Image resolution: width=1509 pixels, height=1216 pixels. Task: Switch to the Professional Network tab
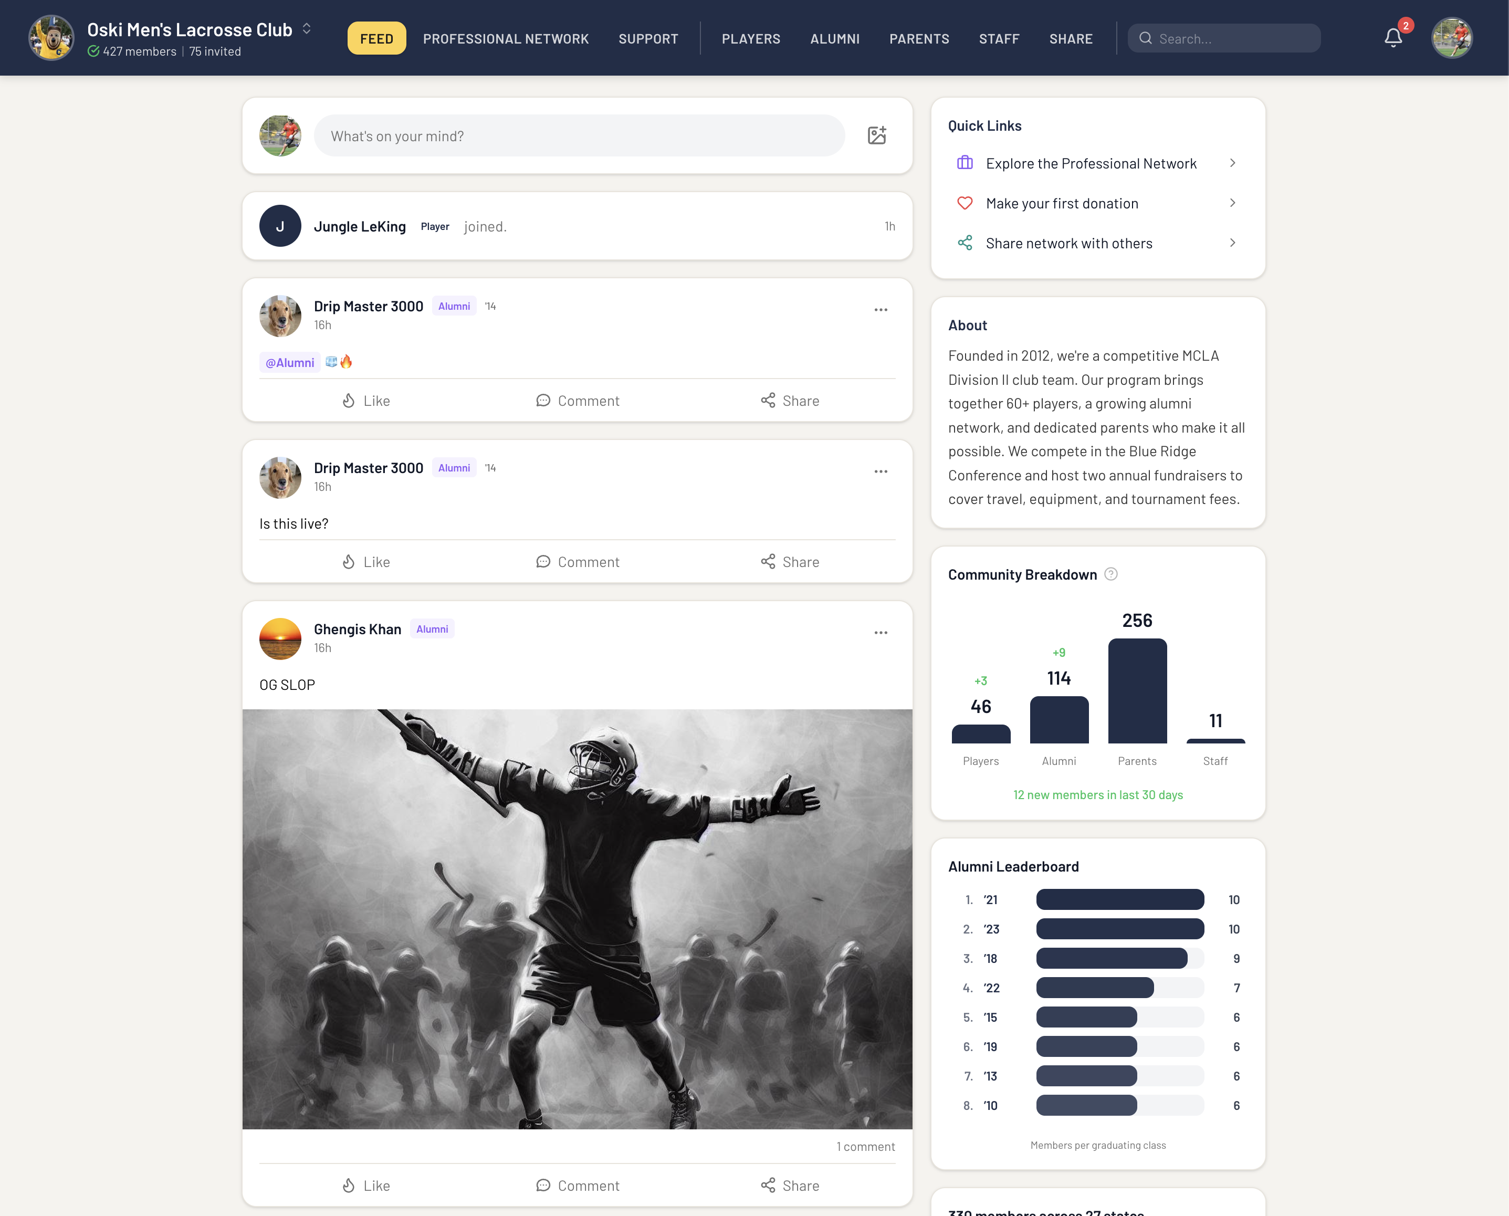[505, 38]
